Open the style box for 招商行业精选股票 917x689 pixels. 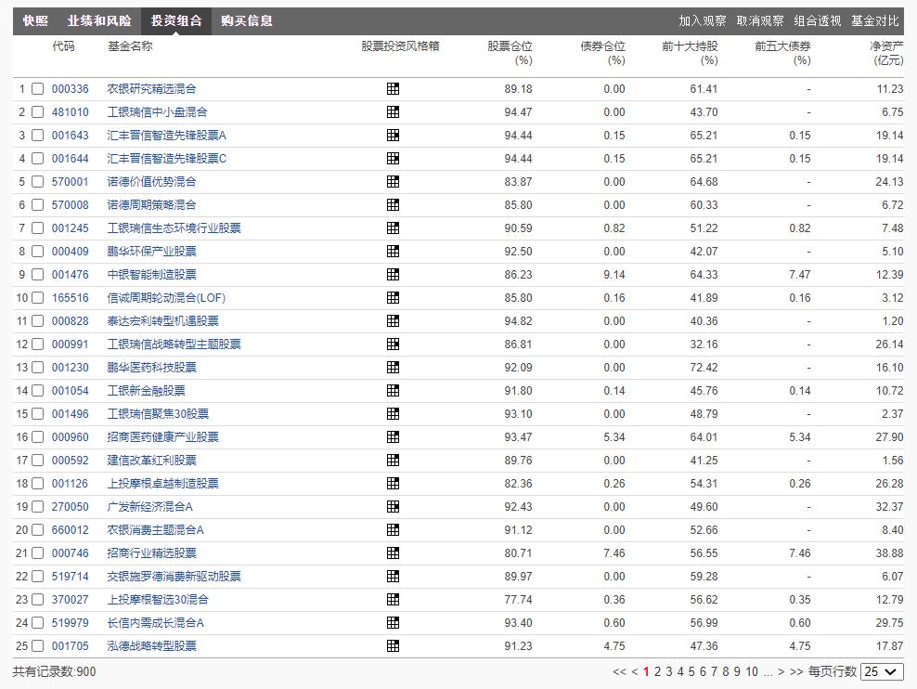(x=394, y=553)
